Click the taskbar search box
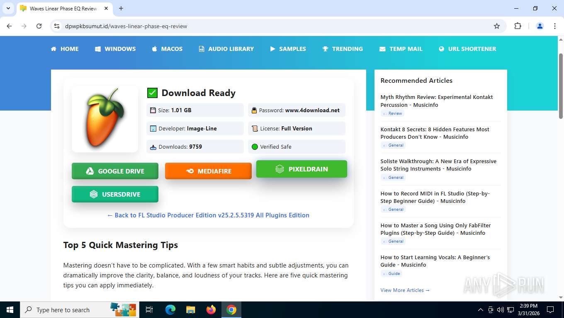Viewport: 564px width, 318px height. pos(79,310)
